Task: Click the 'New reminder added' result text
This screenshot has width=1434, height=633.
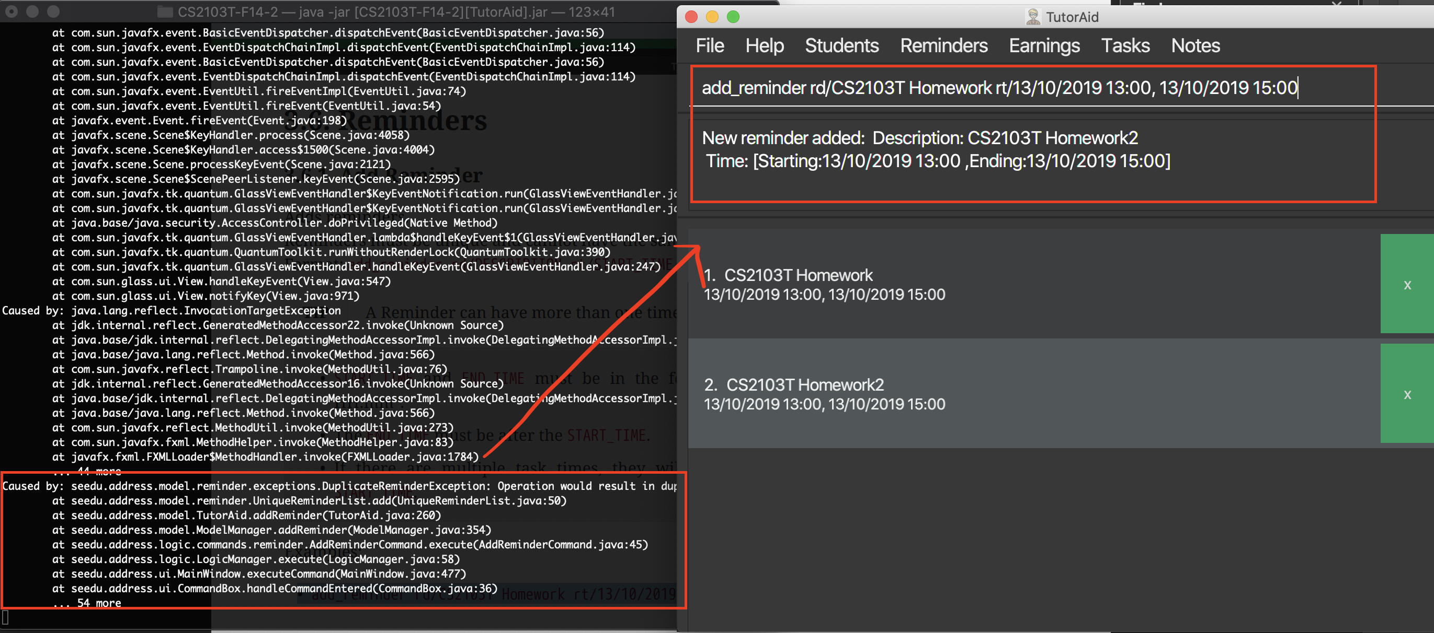Action: point(919,138)
